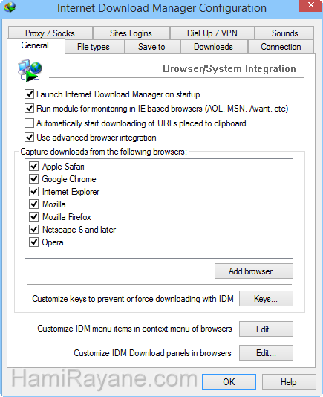The height and width of the screenshot is (397, 323).
Task: Uncheck Mozilla Firefox in browser list
Action: (x=33, y=217)
